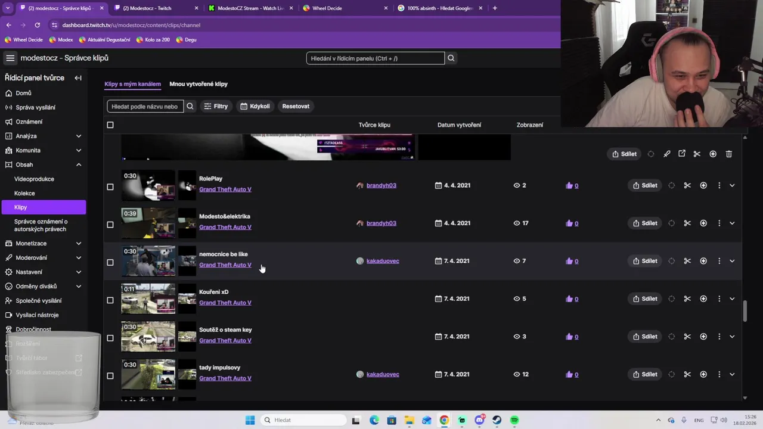Screen dimensions: 763x429
Task: Click the Resetovat button
Action: (296, 106)
